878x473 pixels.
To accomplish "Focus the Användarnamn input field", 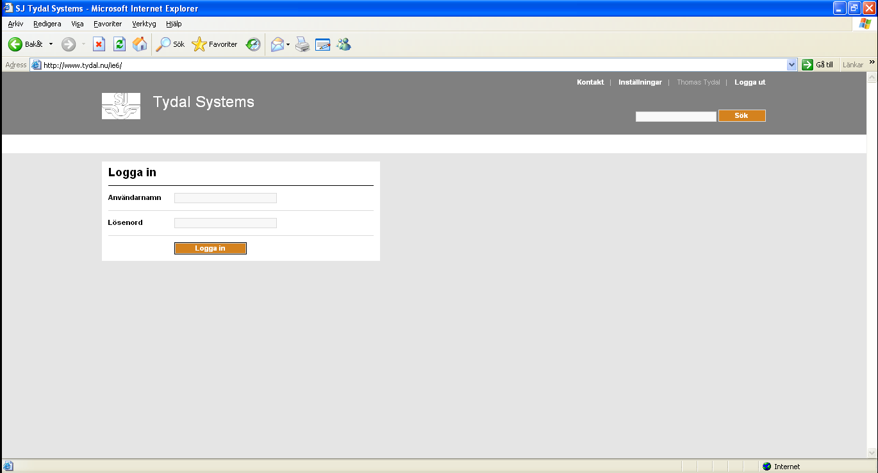I will (x=226, y=198).
